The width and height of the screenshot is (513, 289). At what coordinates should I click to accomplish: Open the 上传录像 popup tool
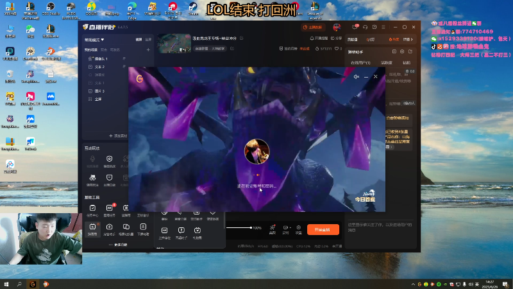(x=164, y=233)
